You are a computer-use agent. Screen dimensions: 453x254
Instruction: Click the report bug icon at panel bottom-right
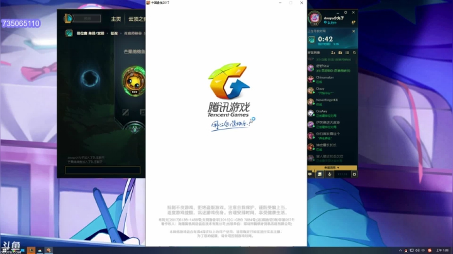pos(354,174)
